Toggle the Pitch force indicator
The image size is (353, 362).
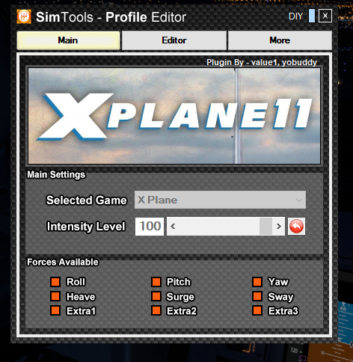[x=156, y=282]
